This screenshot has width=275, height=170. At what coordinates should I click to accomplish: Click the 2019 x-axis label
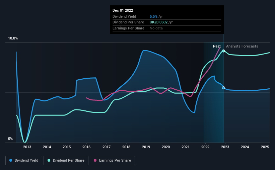click(146, 147)
